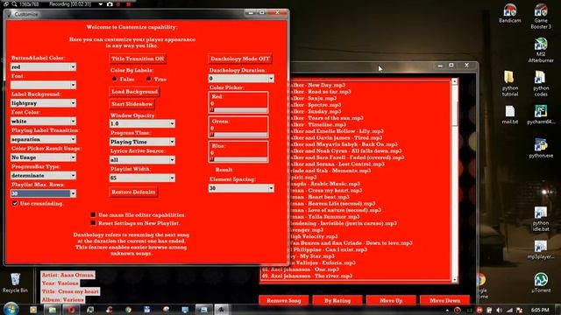This screenshot has width=561, height=315.
Task: Click Start Slideshow button
Action: click(132, 104)
